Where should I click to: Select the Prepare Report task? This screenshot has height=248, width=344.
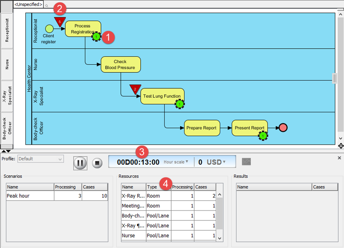coord(202,128)
